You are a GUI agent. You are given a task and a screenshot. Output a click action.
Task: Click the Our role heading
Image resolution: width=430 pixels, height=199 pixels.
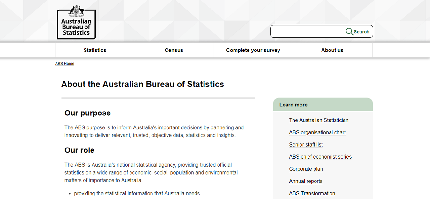79,150
